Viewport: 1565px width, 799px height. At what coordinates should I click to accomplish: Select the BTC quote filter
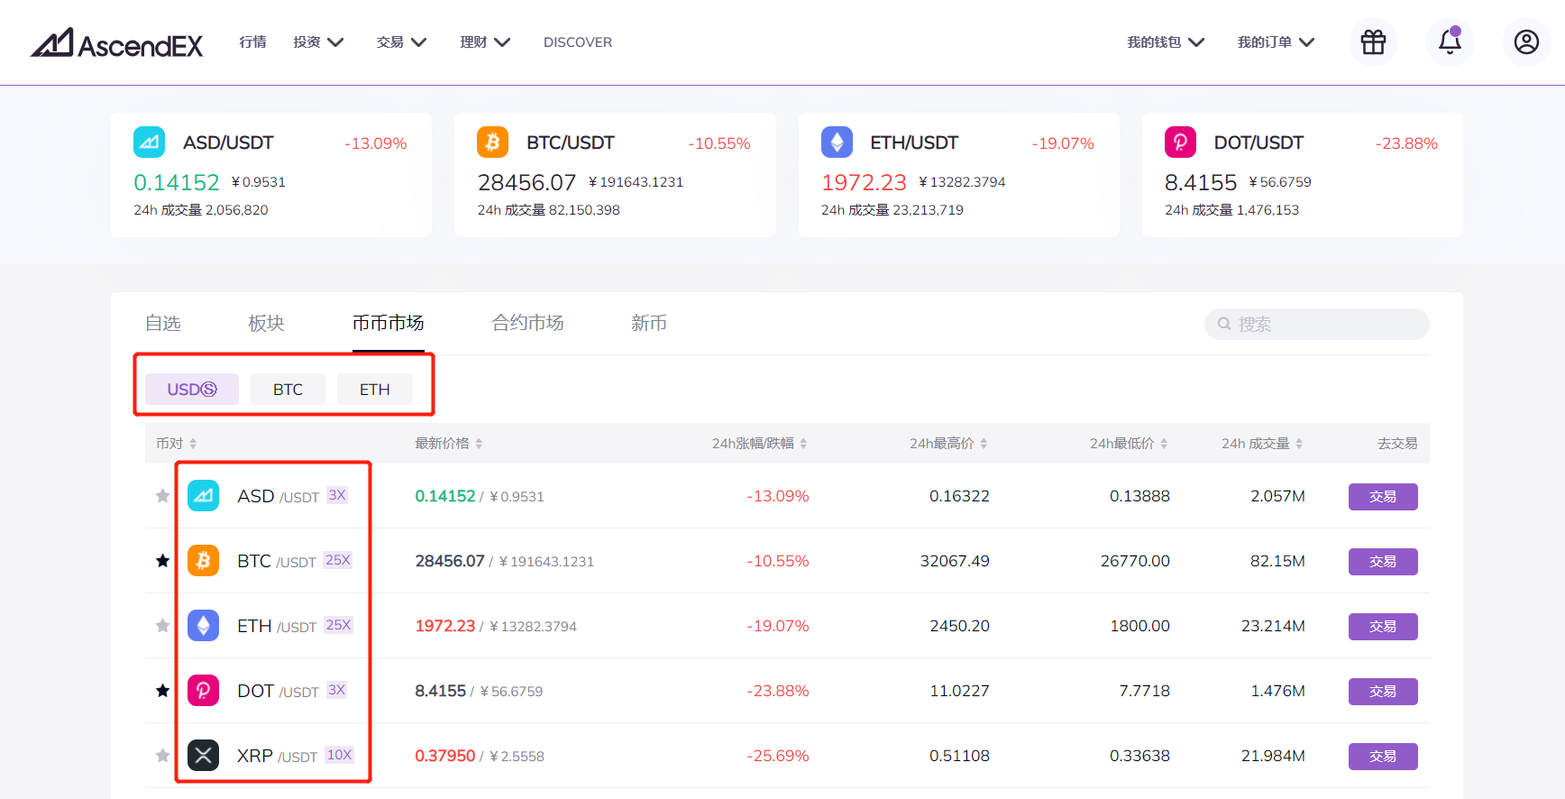coord(288,390)
